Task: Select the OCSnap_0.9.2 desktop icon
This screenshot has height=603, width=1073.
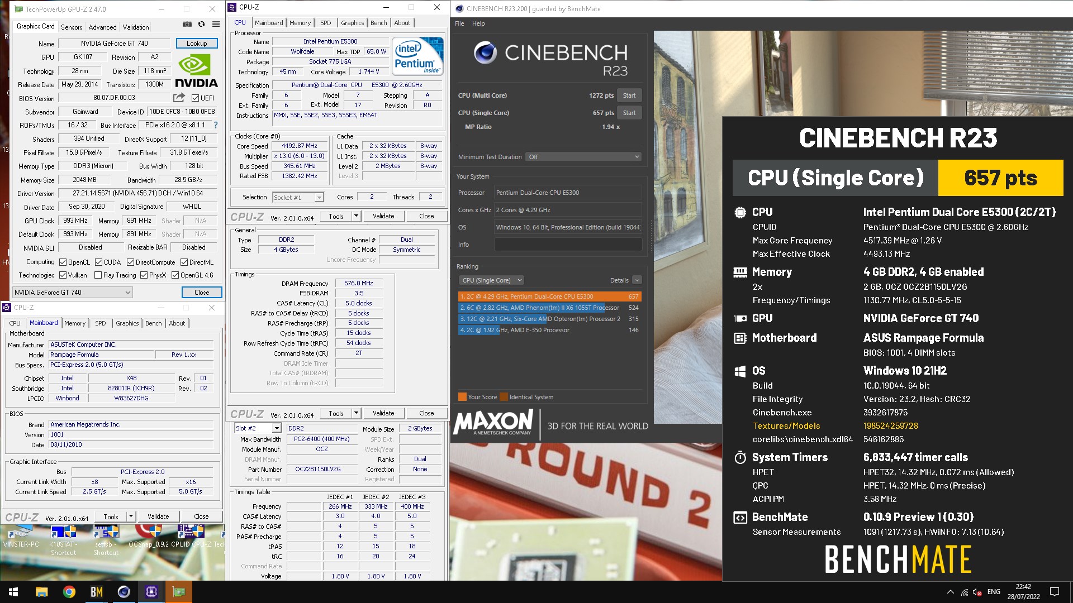Action: [x=149, y=536]
